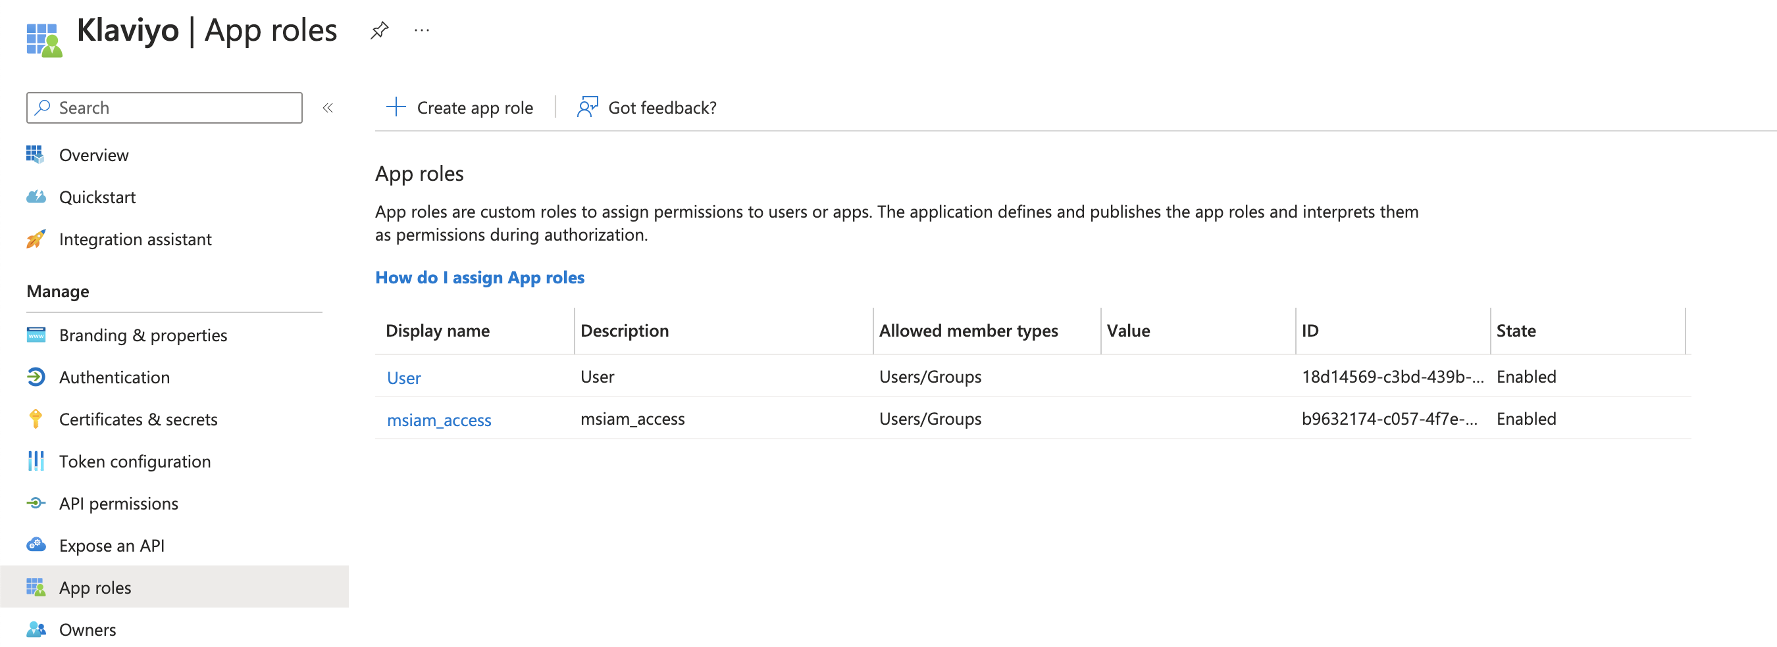
Task: Open the User app role details
Action: click(x=404, y=377)
